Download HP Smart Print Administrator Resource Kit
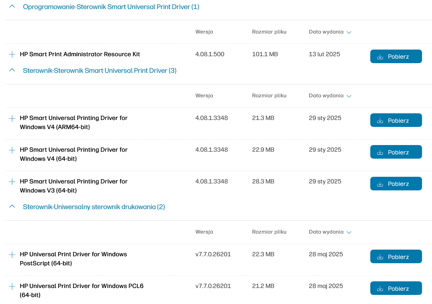 tap(396, 57)
